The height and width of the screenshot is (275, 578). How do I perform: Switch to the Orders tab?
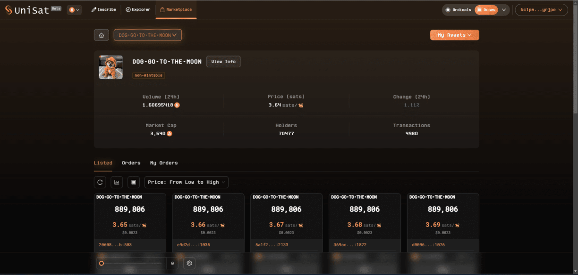131,163
